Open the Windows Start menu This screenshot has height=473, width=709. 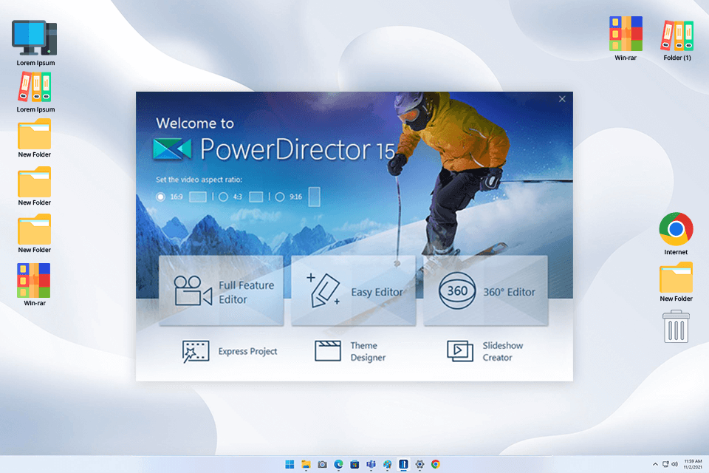tap(290, 464)
